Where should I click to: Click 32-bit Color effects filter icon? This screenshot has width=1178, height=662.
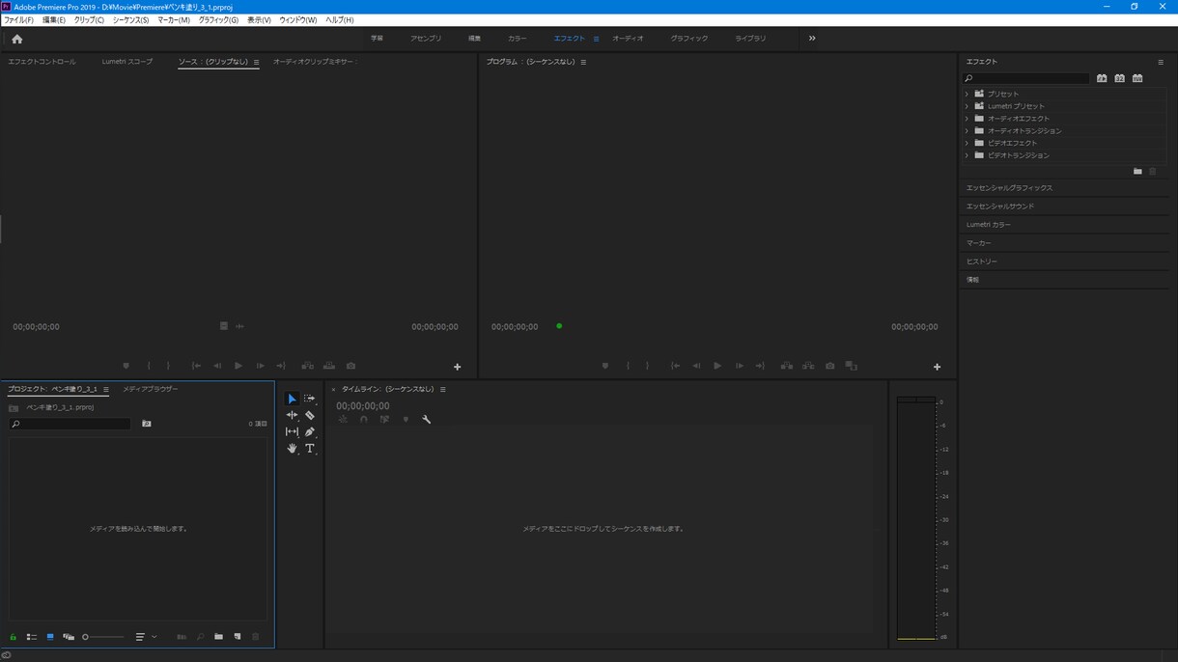[1120, 78]
